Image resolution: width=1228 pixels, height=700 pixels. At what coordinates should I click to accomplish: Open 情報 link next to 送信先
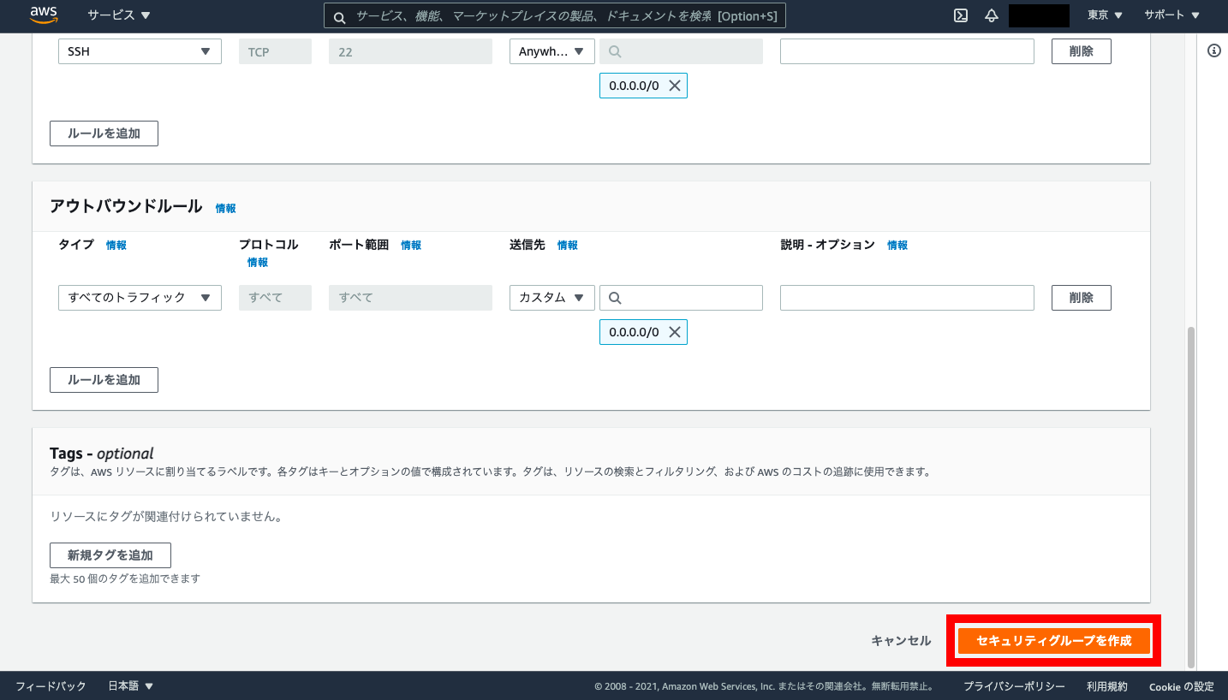[x=568, y=245]
